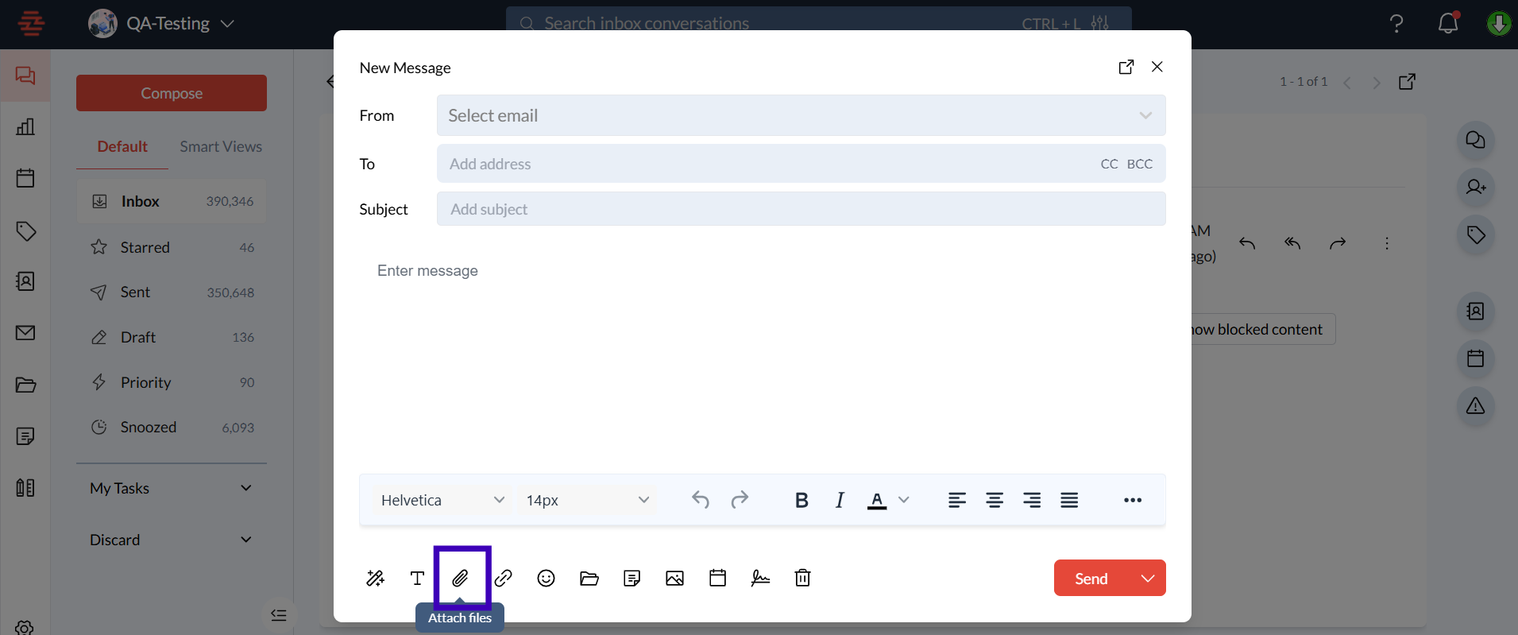Switch to the Smart Views tab
Screen dimensions: 1518x635
tap(221, 146)
